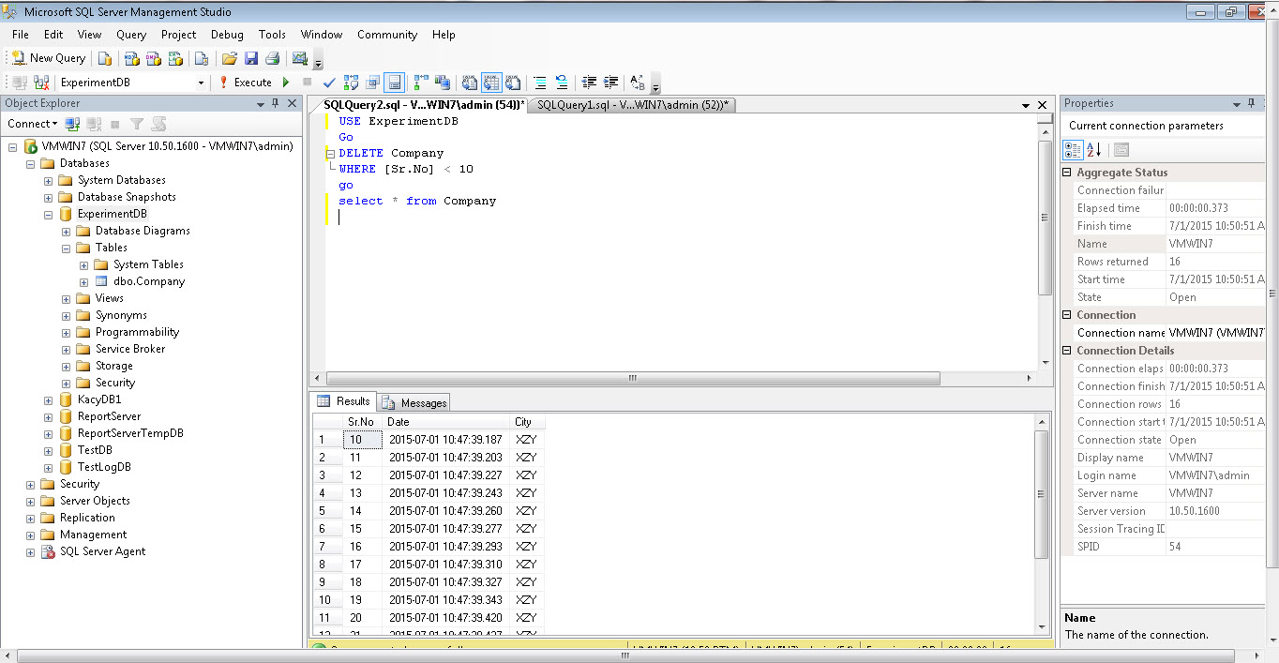Screen dimensions: 1279x663
Task: Click the 'select * from Company' query line
Action: [417, 201]
